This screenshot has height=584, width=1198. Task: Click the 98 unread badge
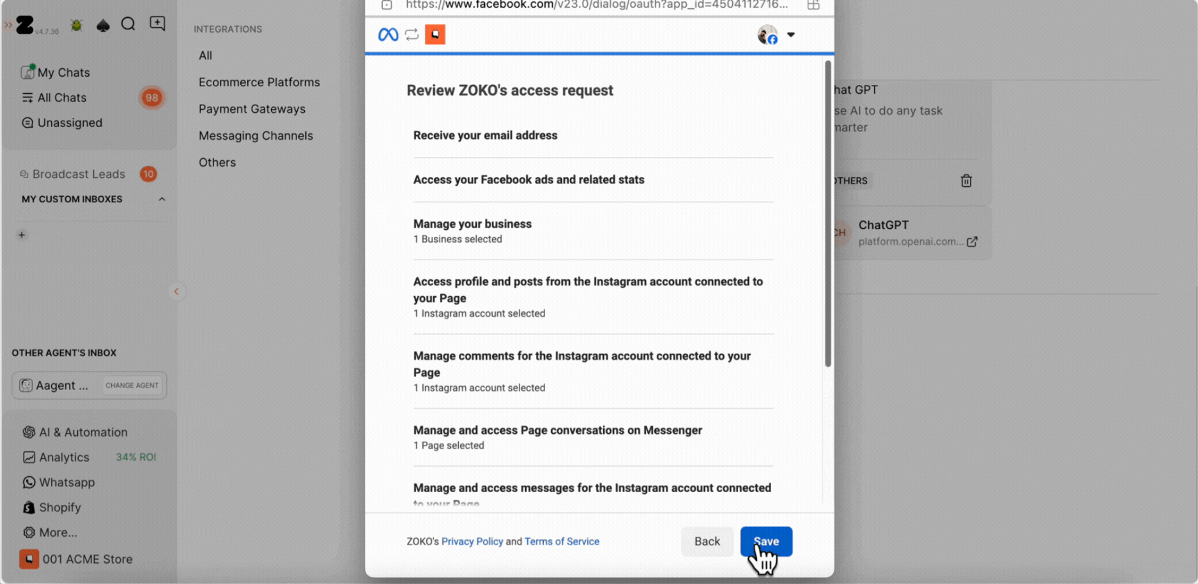[151, 98]
